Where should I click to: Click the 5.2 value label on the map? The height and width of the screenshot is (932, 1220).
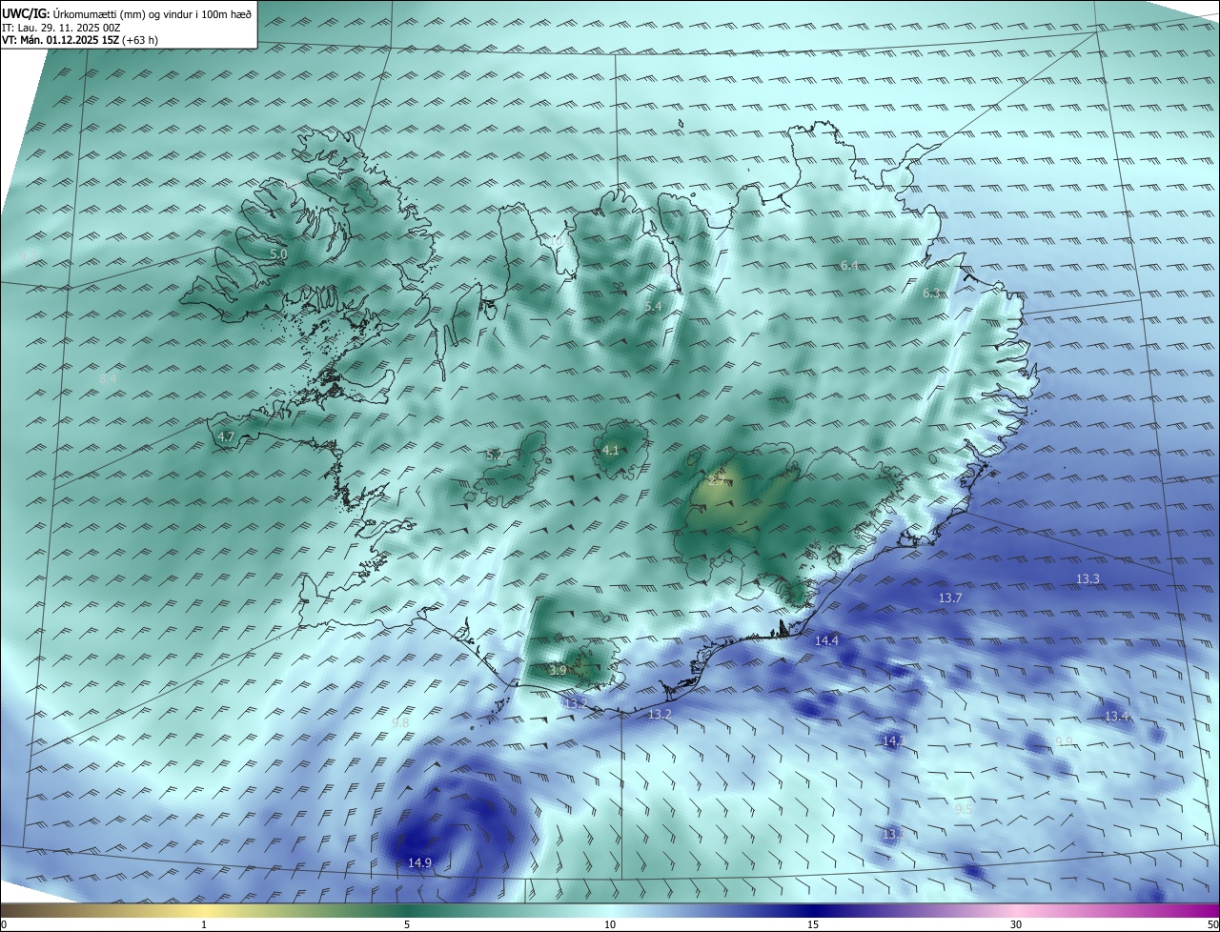click(494, 455)
